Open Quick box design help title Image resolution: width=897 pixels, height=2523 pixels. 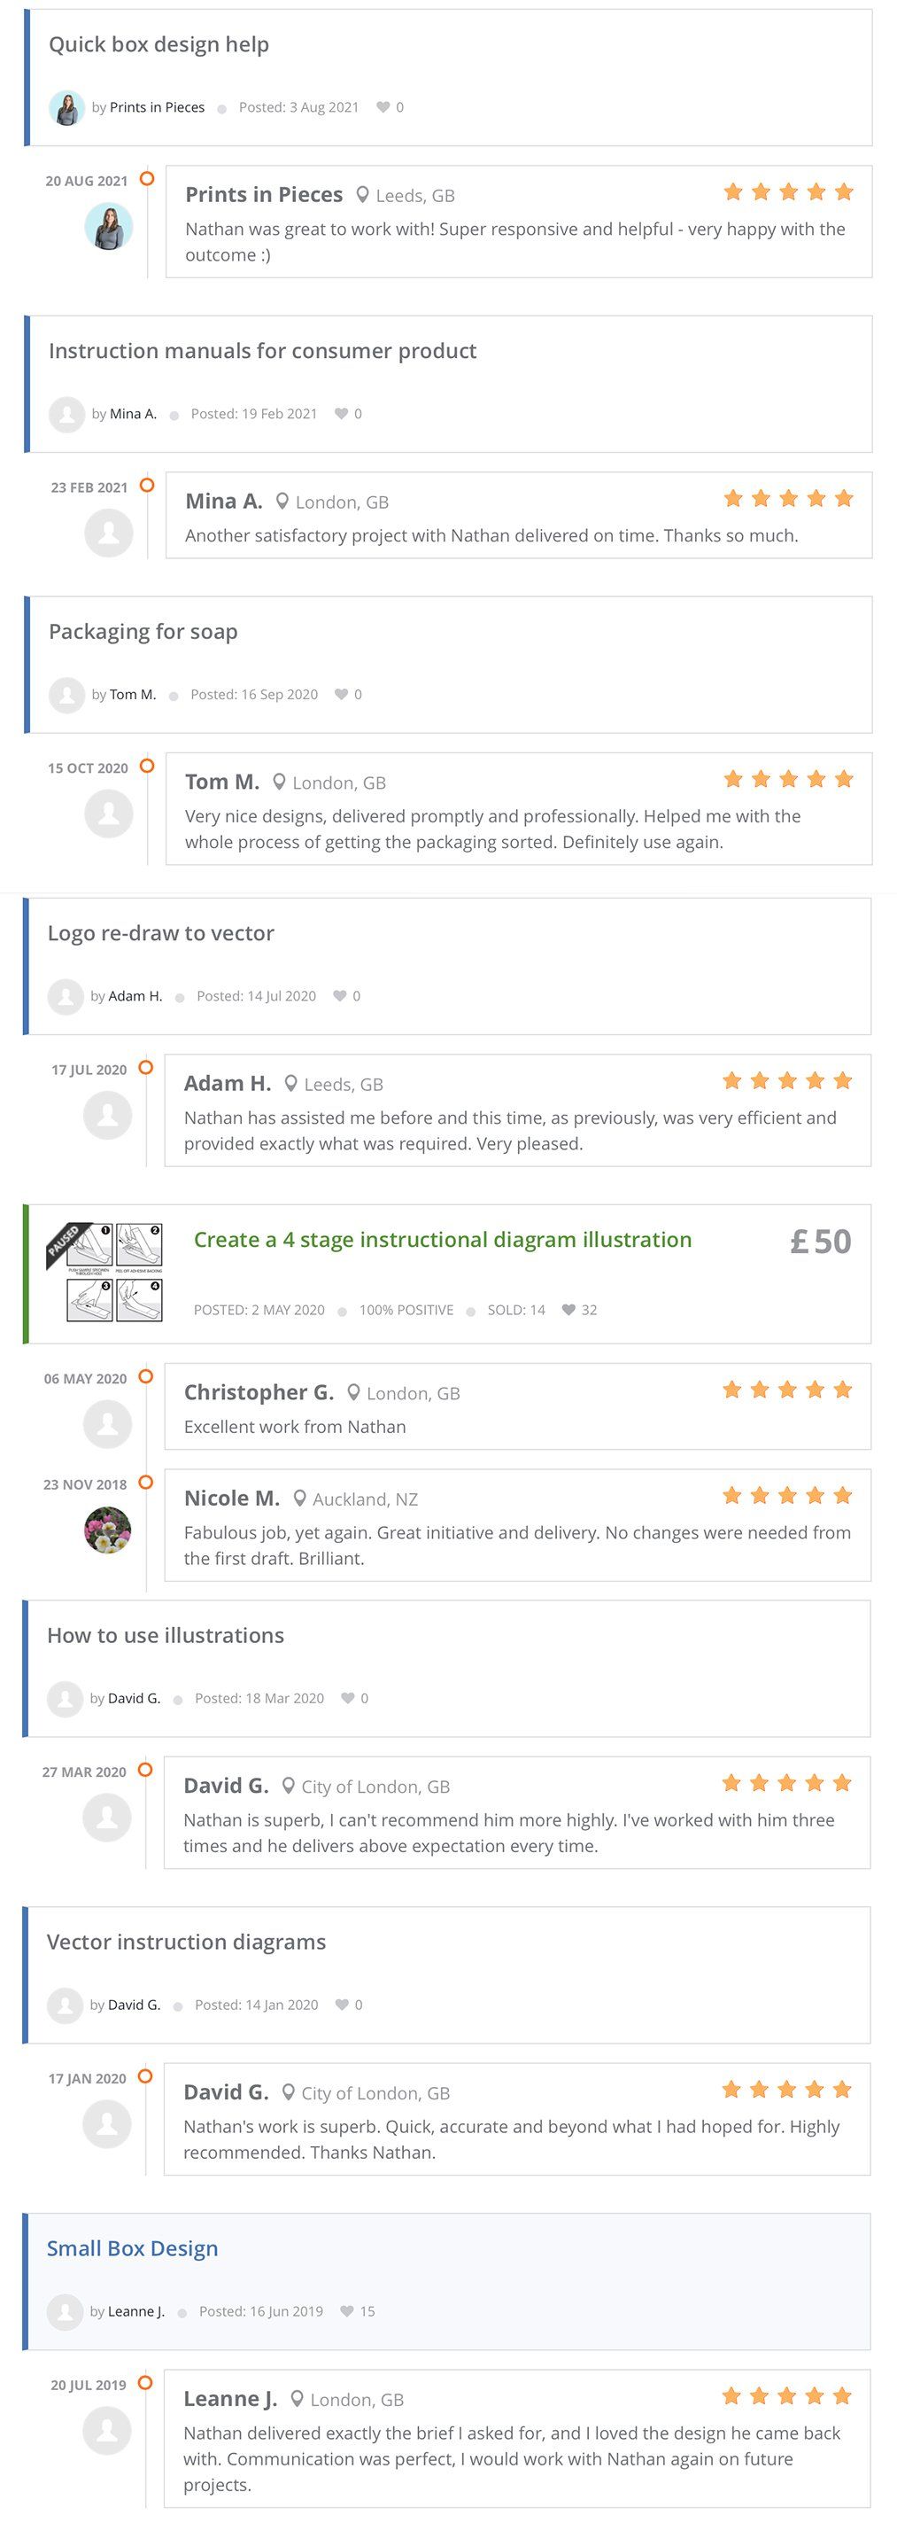pos(159,45)
